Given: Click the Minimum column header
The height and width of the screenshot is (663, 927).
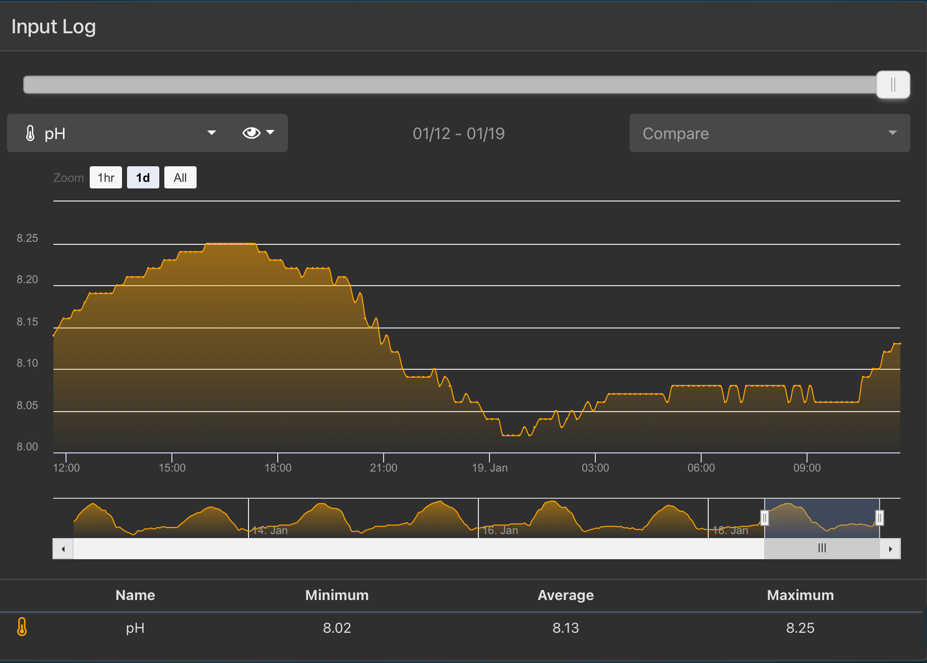Looking at the screenshot, I should (x=337, y=595).
